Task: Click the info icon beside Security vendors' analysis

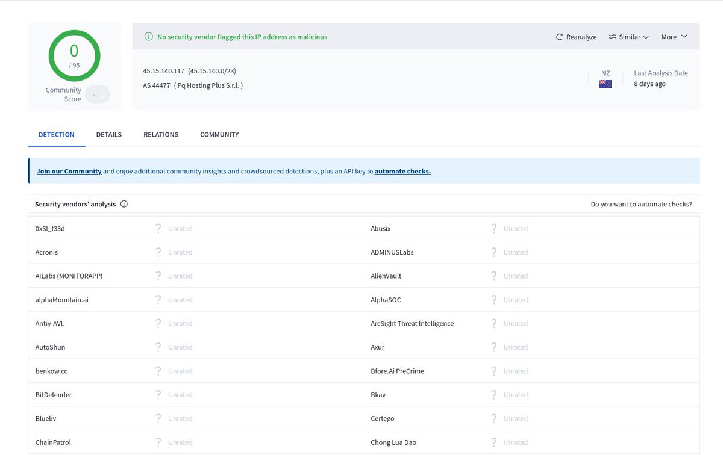Action: click(x=124, y=204)
